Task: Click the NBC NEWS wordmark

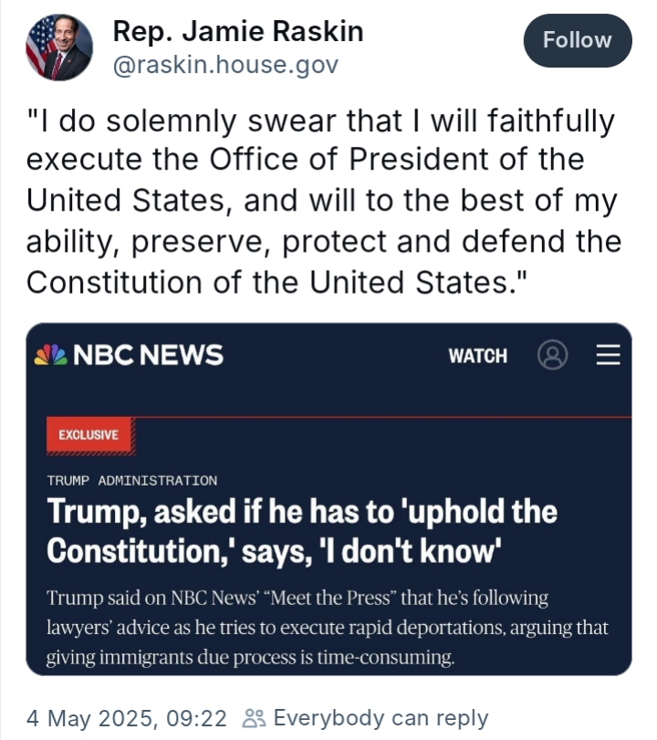Action: click(147, 355)
